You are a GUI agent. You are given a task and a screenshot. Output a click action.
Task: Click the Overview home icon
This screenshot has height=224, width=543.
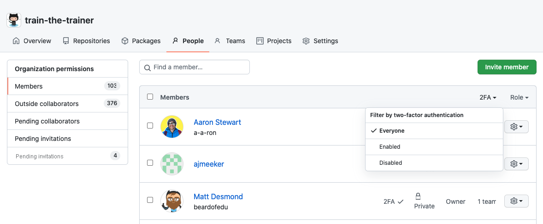(16, 41)
